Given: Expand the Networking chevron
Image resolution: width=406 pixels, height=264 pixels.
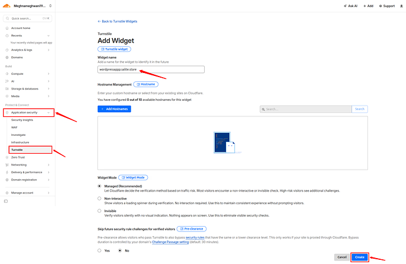Looking at the screenshot, I should 49,165.
